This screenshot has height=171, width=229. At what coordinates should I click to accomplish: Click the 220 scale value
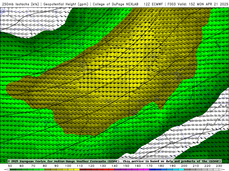pyautogui.click(x=207, y=166)
